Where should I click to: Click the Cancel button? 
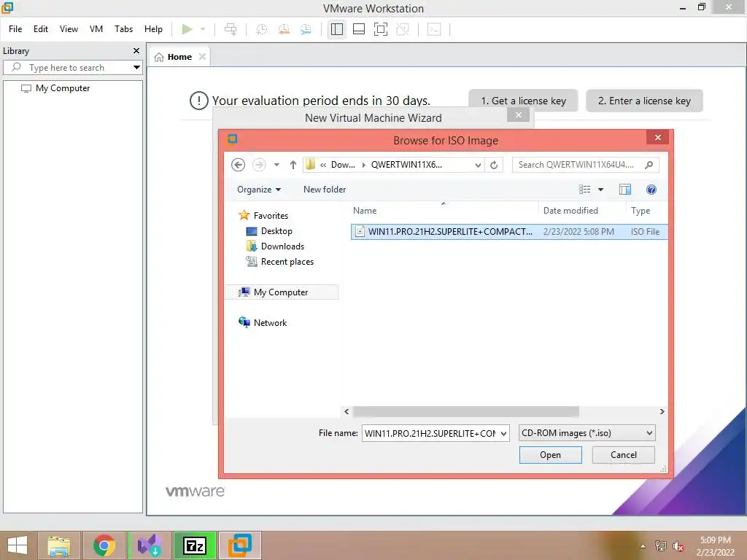(623, 455)
